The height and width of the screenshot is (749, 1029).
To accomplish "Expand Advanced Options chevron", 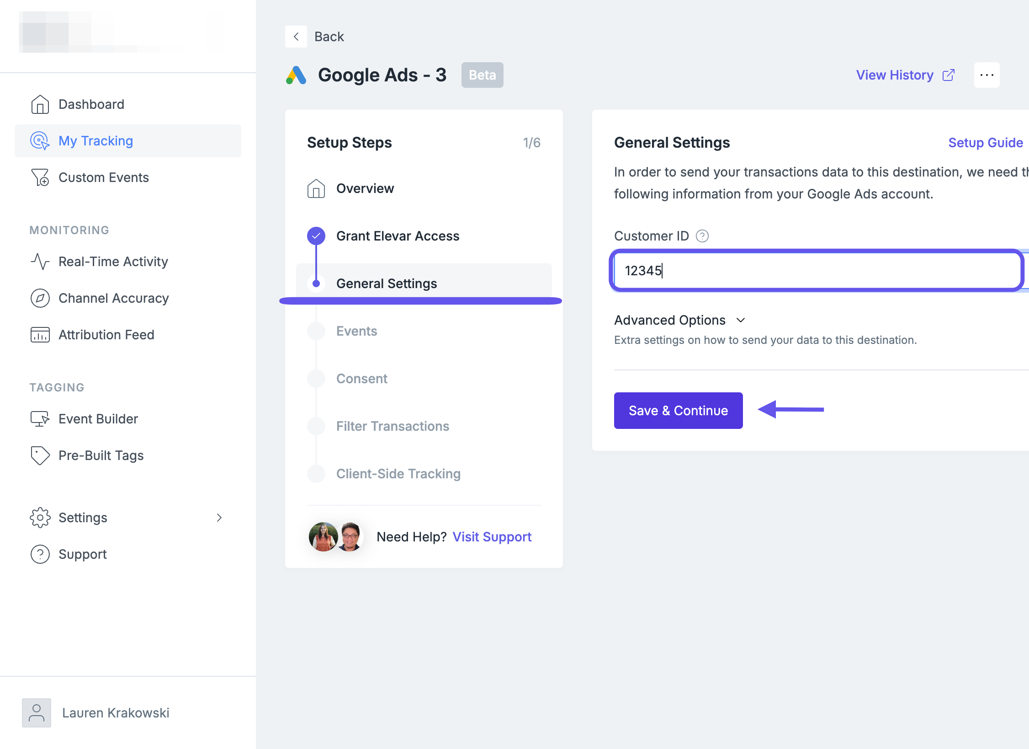I will pos(741,320).
